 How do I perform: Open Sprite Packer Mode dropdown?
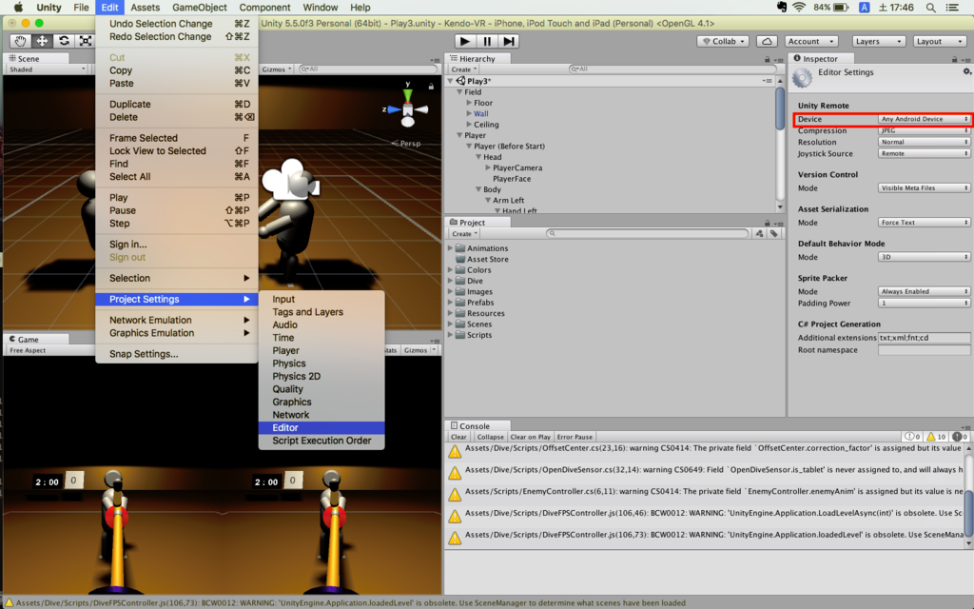tap(924, 291)
